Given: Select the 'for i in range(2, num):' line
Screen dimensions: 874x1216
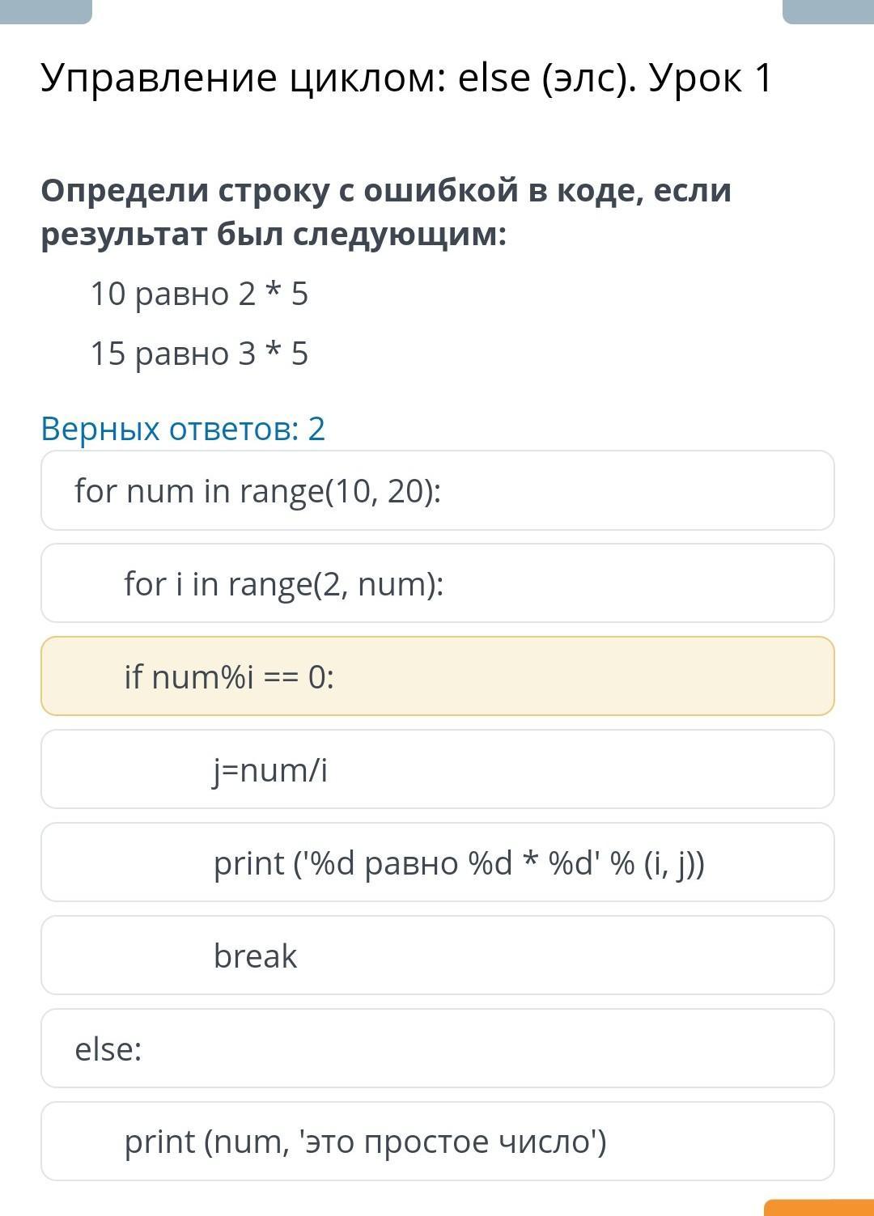Looking at the screenshot, I should click(x=437, y=583).
